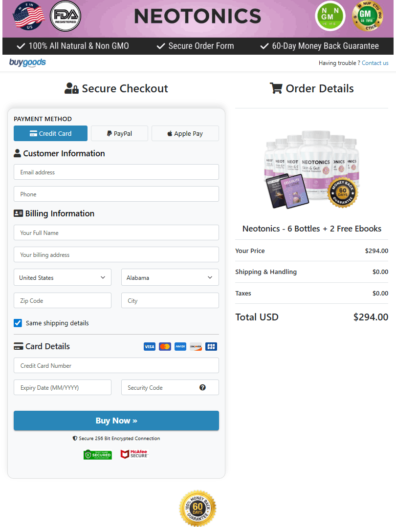Select the Credit Card payment tab
The height and width of the screenshot is (527, 396).
pos(51,133)
